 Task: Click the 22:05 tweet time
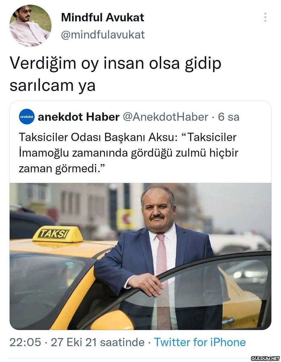coord(25,342)
